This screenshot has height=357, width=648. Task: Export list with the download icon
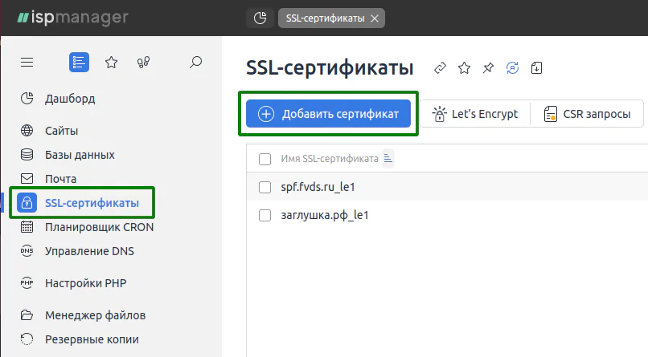536,67
